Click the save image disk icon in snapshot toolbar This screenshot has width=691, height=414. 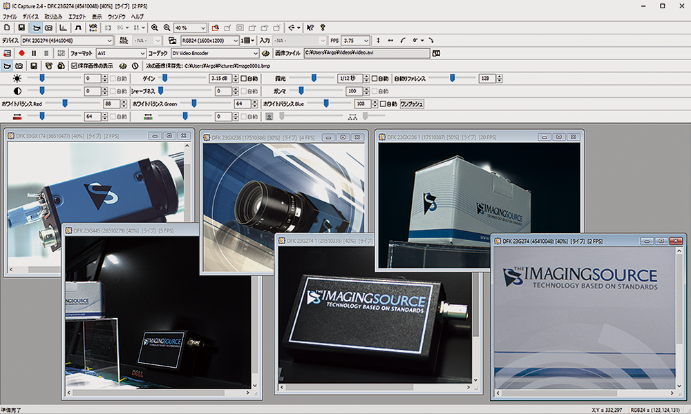(x=33, y=66)
